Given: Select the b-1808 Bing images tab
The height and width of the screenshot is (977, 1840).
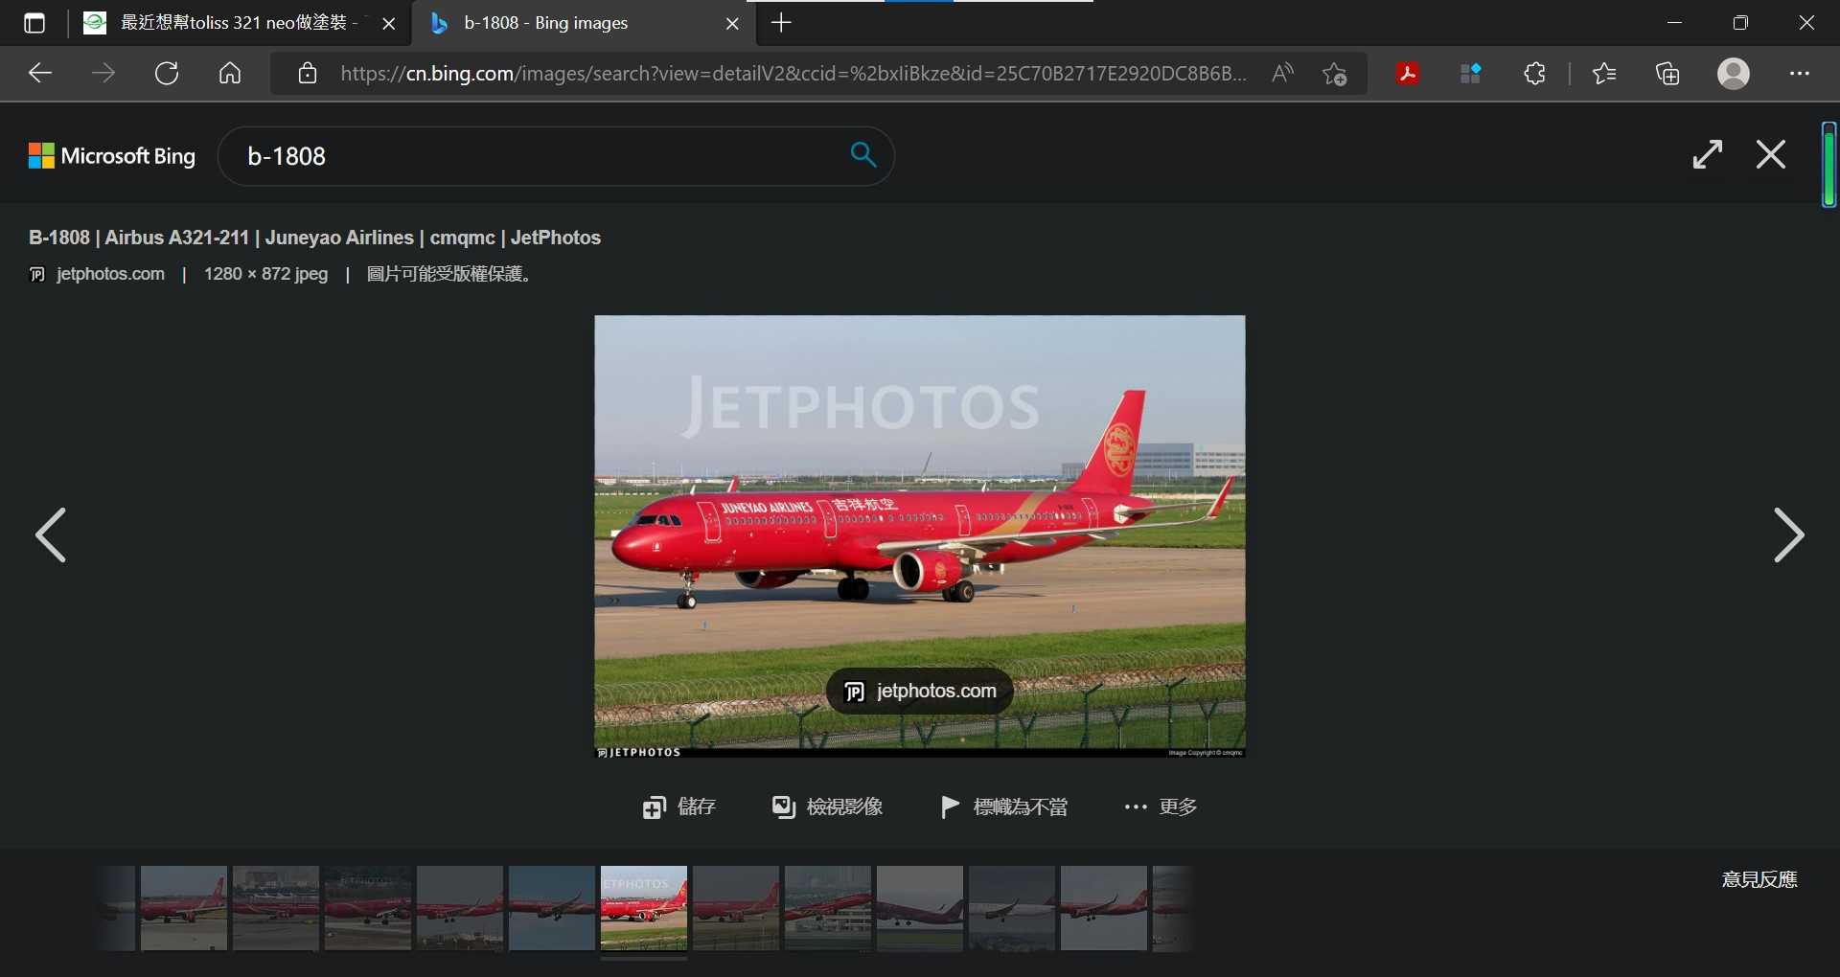Looking at the screenshot, I should (583, 23).
